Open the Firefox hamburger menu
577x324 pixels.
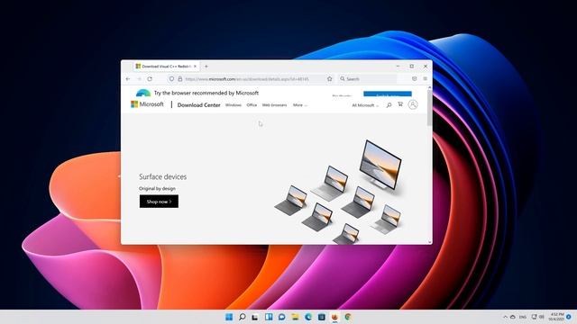(x=425, y=79)
